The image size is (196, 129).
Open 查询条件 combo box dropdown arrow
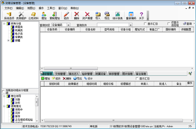pyautogui.click(x=130, y=25)
